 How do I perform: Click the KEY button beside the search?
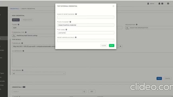coord(92,92)
